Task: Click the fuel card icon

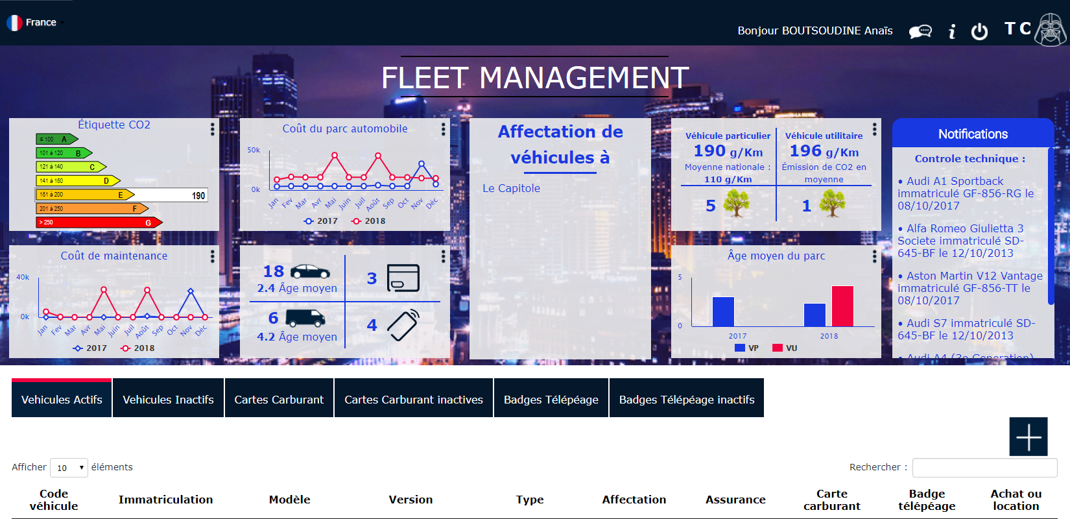Action: [x=403, y=278]
